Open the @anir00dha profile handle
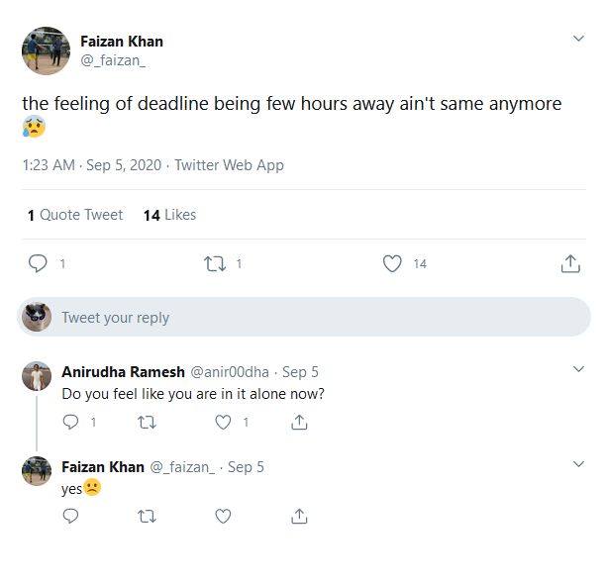 click(229, 372)
